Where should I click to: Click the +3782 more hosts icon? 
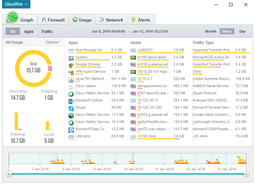click(133, 137)
